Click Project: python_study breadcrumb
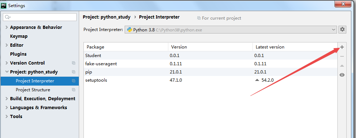This screenshot has width=356, height=138. pos(106,17)
